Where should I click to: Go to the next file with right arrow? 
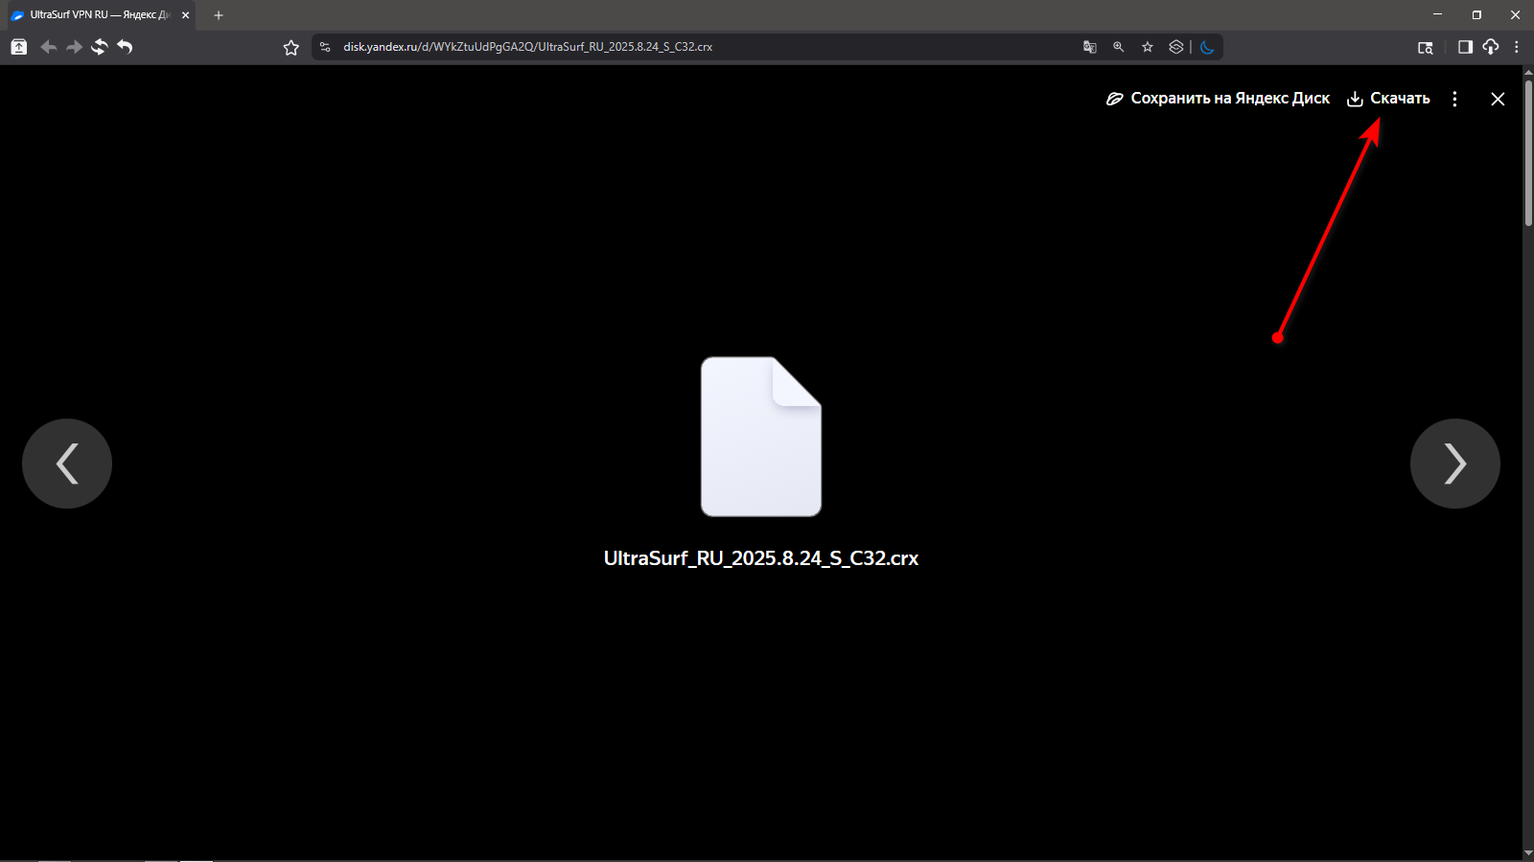[x=1454, y=464]
